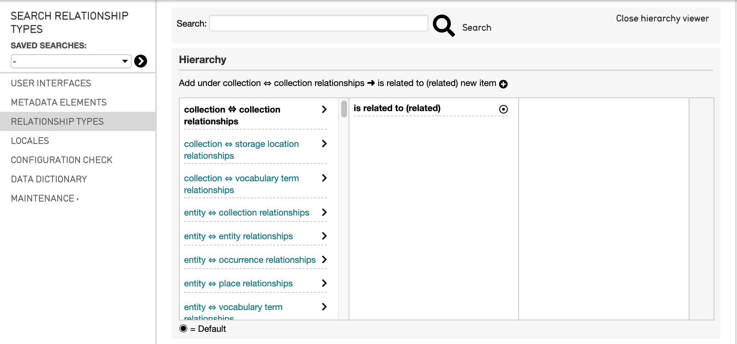This screenshot has height=344, width=737.
Task: Click chevron beside entity ⇔ occurrence relationships
Action: click(324, 259)
